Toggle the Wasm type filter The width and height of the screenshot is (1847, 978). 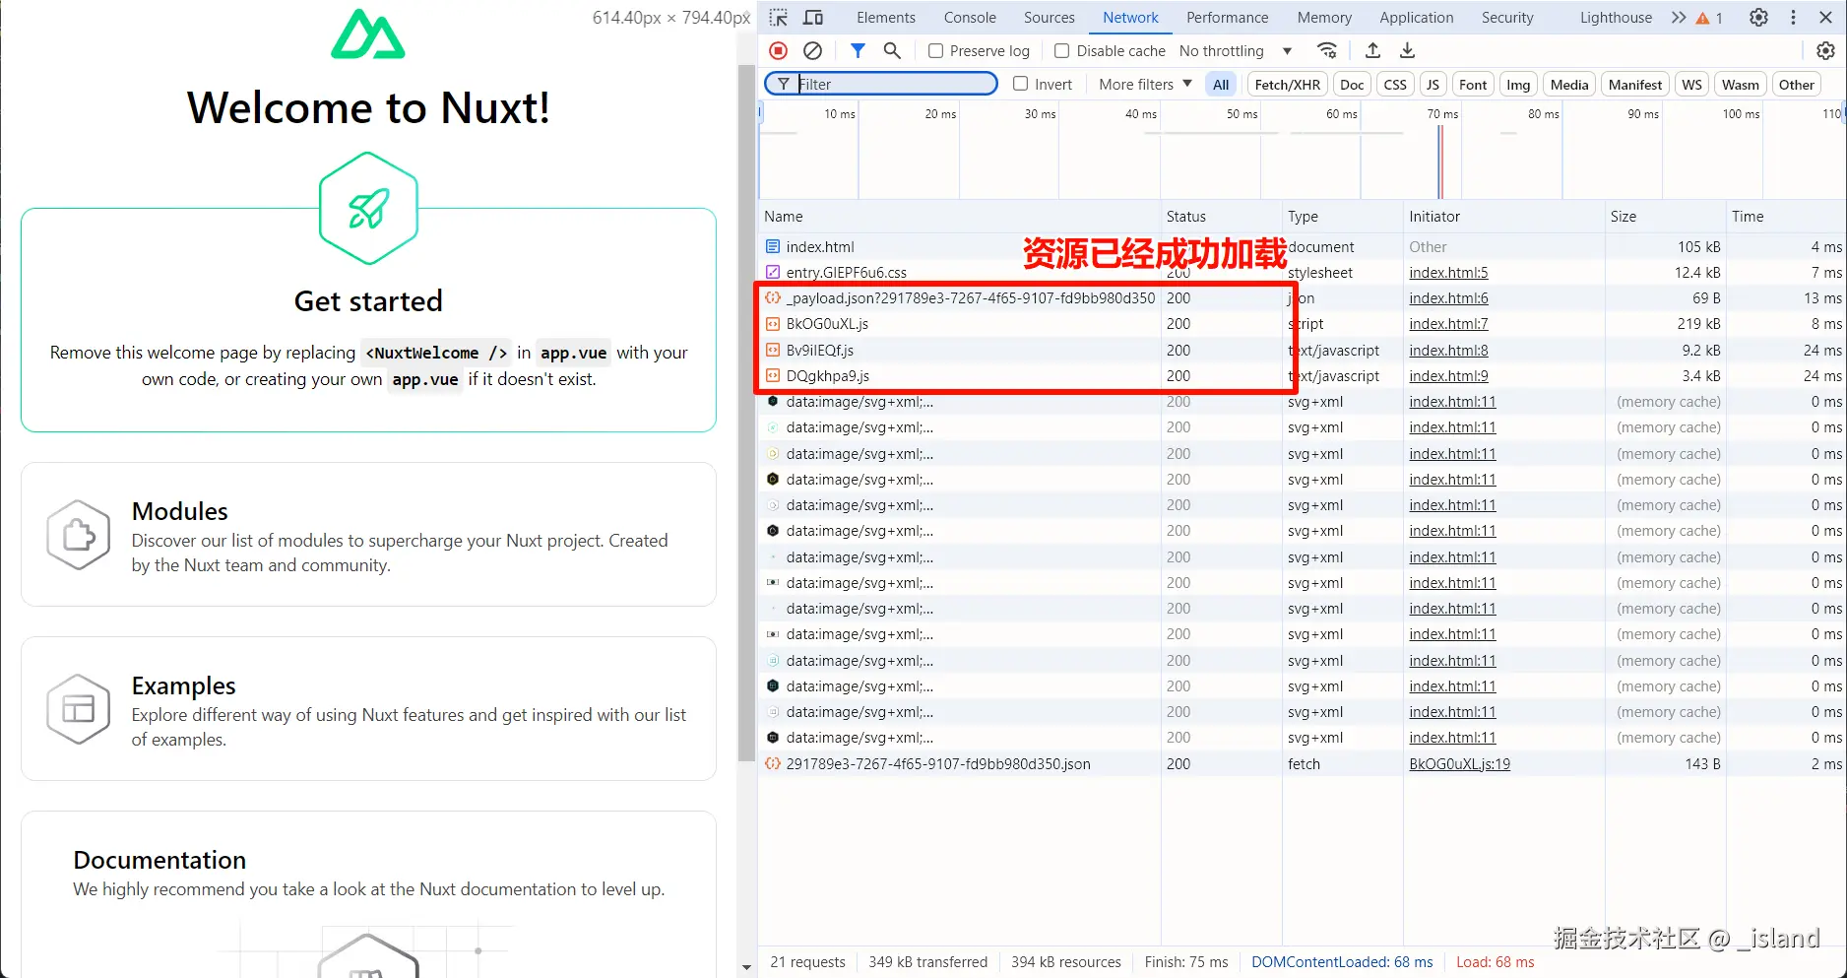tap(1741, 85)
